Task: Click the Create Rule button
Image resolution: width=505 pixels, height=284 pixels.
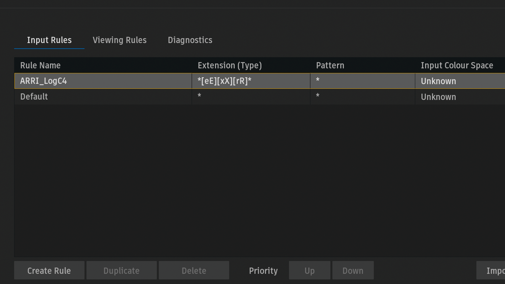Action: (x=49, y=271)
